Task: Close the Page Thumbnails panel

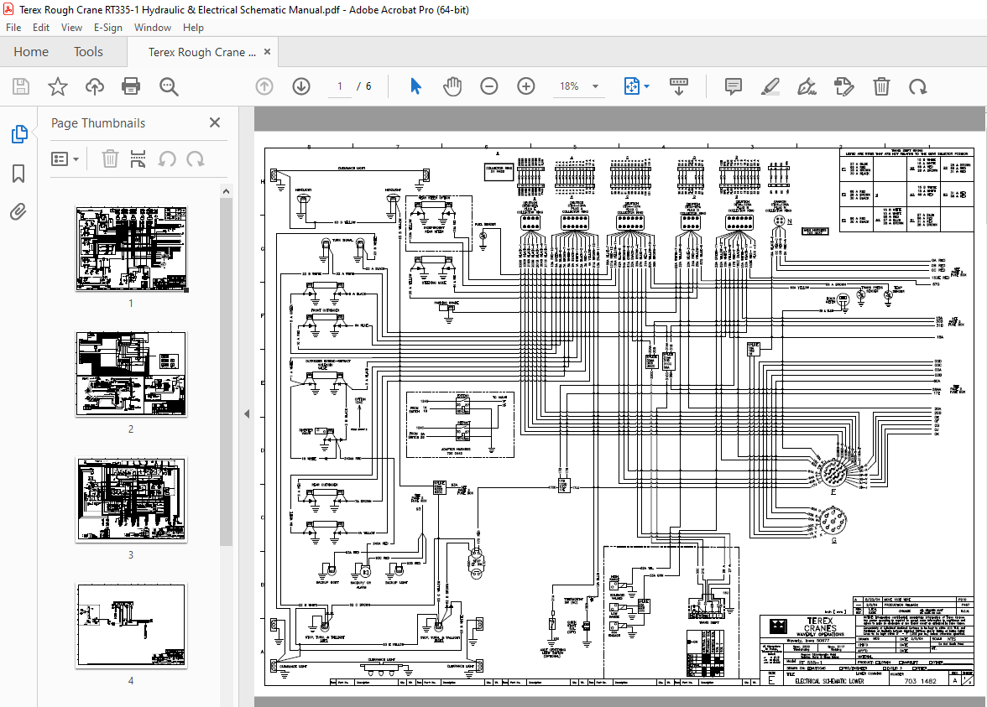Action: pos(215,122)
